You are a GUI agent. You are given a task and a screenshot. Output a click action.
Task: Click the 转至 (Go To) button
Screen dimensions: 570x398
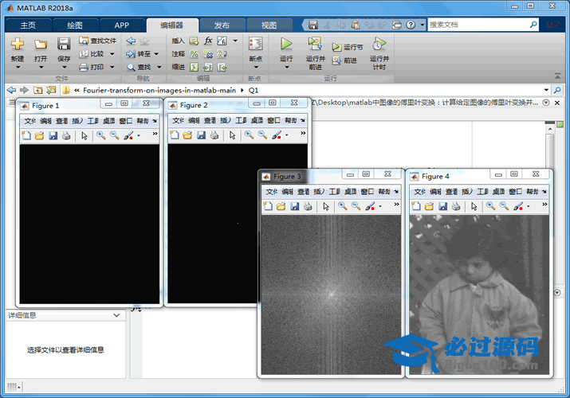click(139, 53)
